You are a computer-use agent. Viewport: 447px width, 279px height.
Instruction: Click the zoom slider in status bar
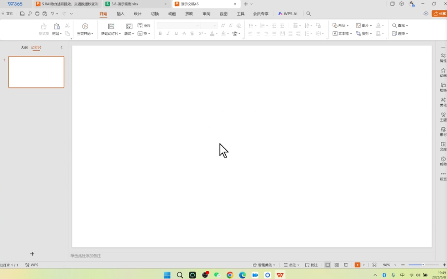[x=423, y=265]
